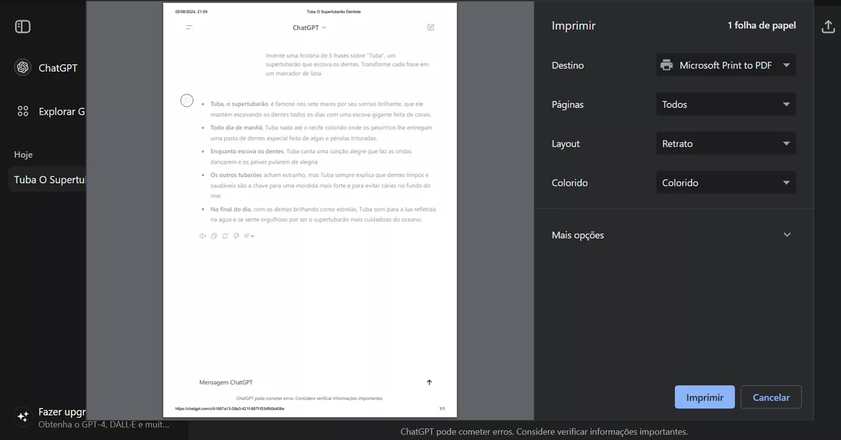The height and width of the screenshot is (440, 841).
Task: Click the Imprimir button
Action: (705, 397)
